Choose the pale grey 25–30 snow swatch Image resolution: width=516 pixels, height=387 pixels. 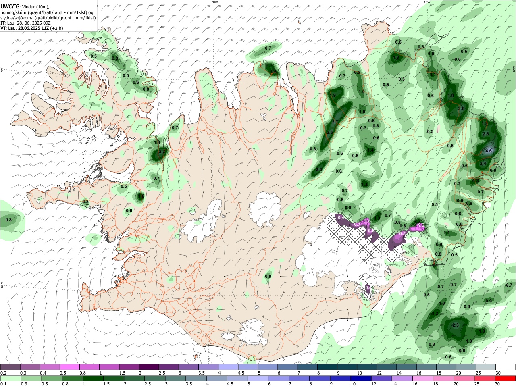click(485, 367)
